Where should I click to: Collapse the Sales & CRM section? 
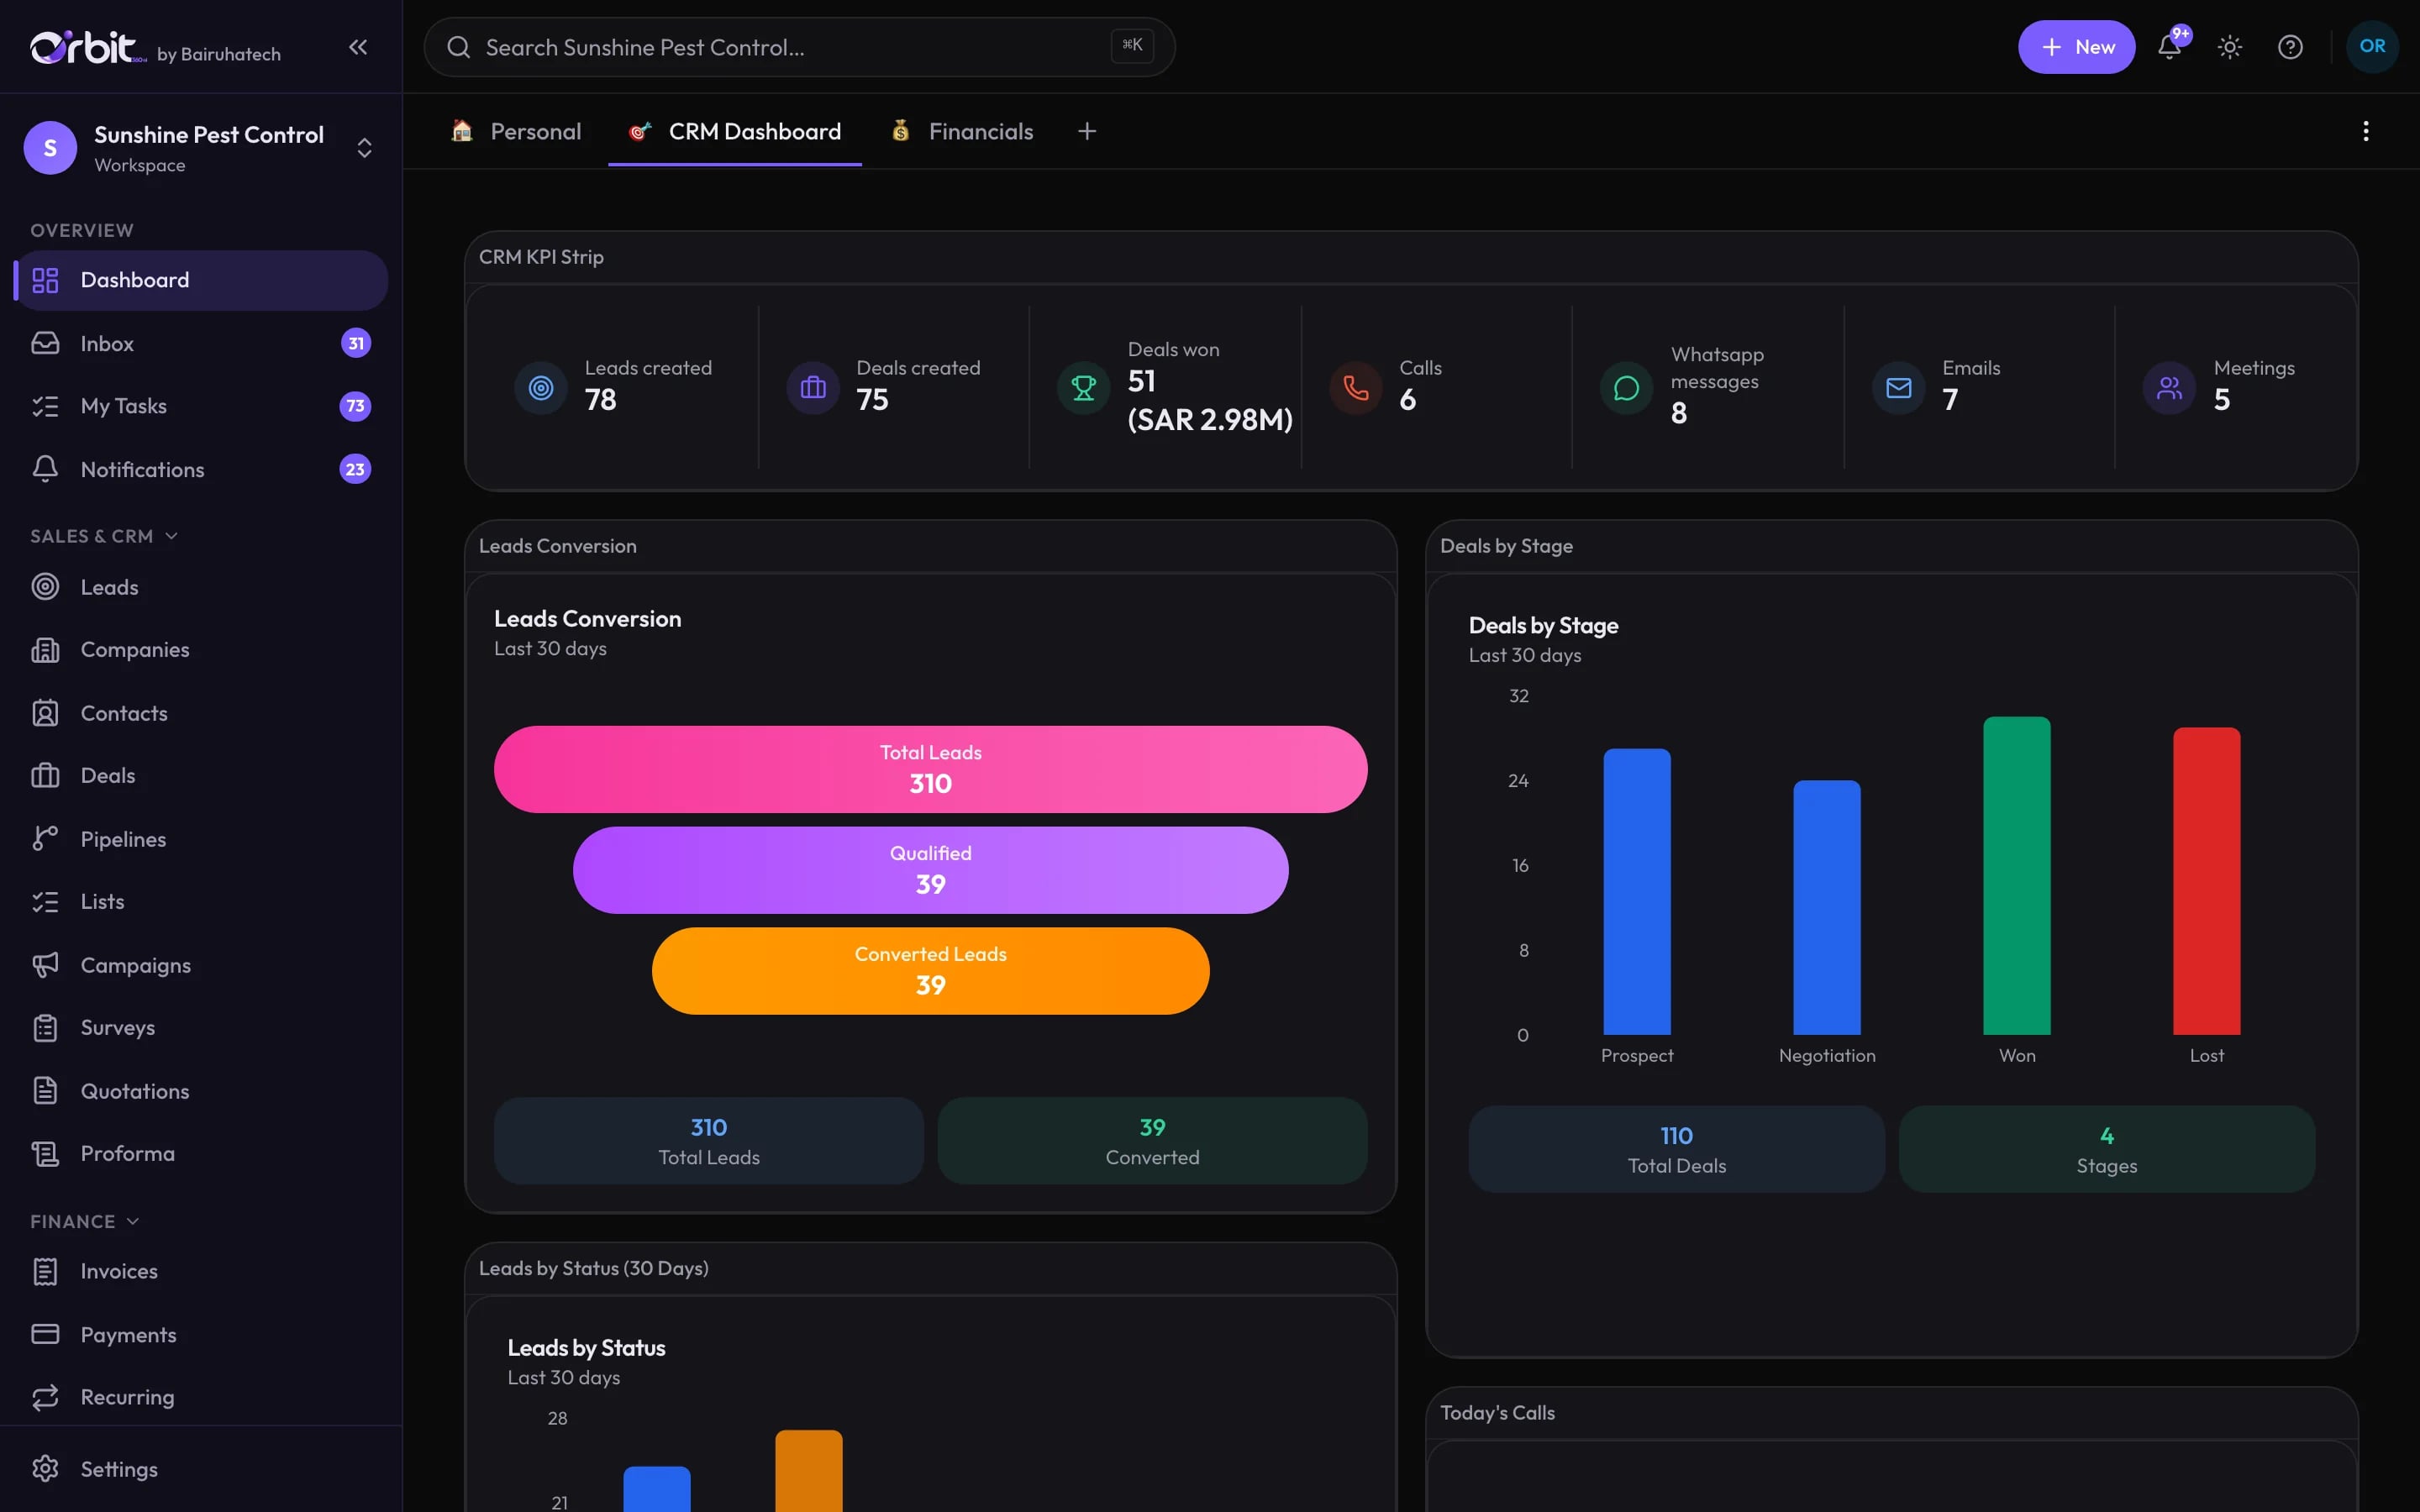[104, 536]
